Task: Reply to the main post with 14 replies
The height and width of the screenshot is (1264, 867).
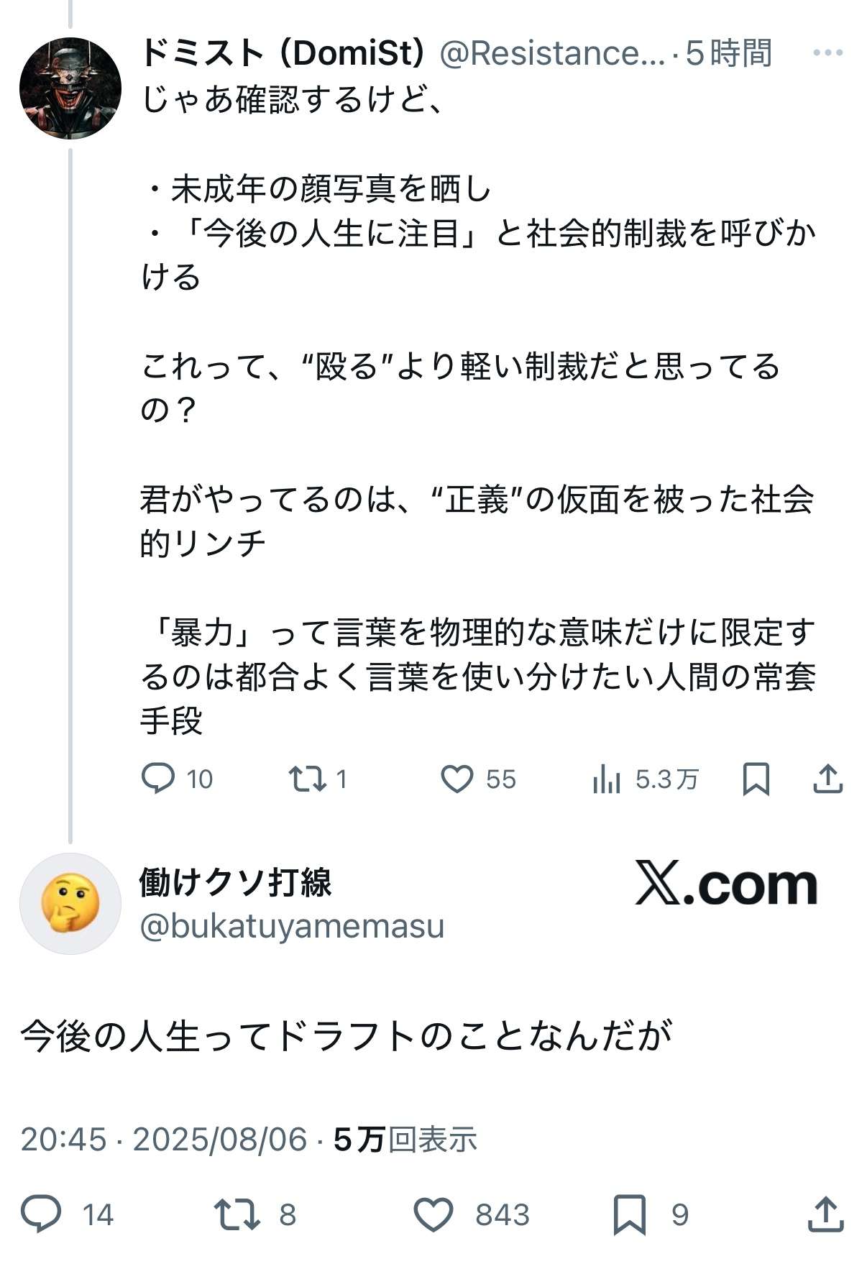Action: click(x=42, y=1214)
